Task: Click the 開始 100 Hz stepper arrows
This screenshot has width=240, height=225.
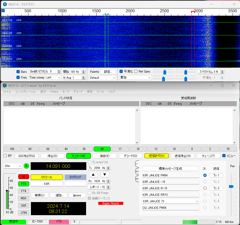Action: (83, 72)
